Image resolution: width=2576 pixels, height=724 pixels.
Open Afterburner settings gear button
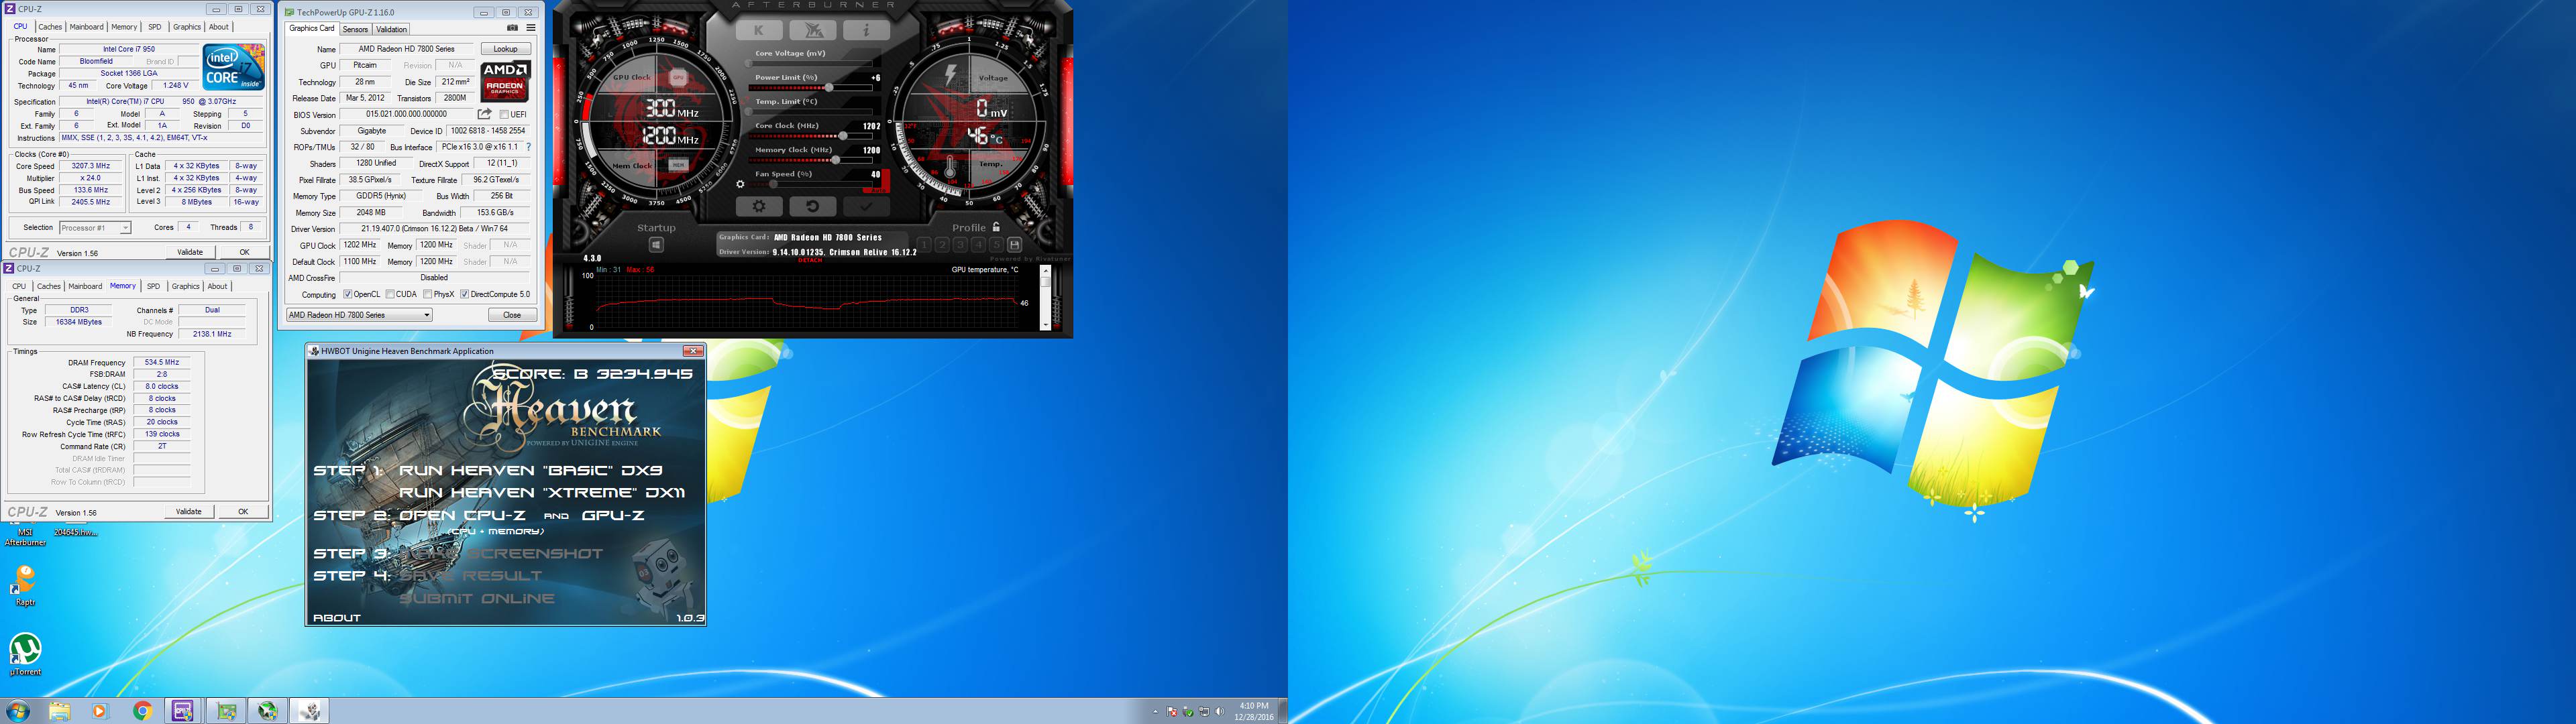(x=759, y=206)
